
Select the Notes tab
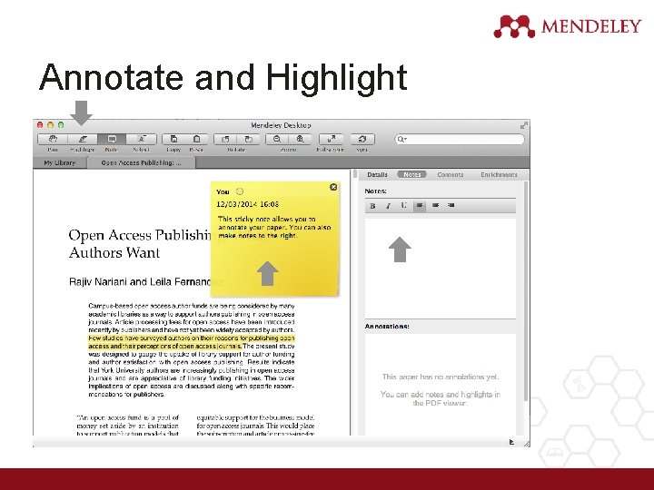coord(411,174)
